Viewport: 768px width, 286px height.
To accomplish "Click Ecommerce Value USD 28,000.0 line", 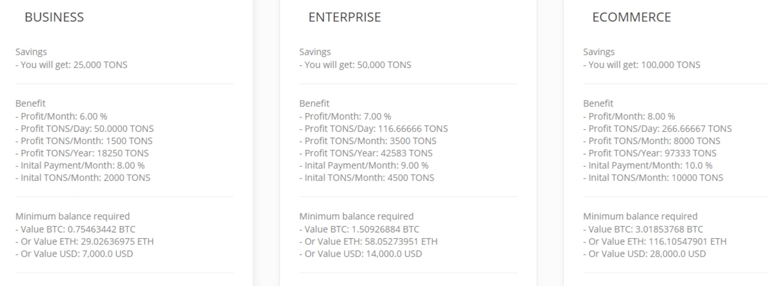I will point(644,254).
